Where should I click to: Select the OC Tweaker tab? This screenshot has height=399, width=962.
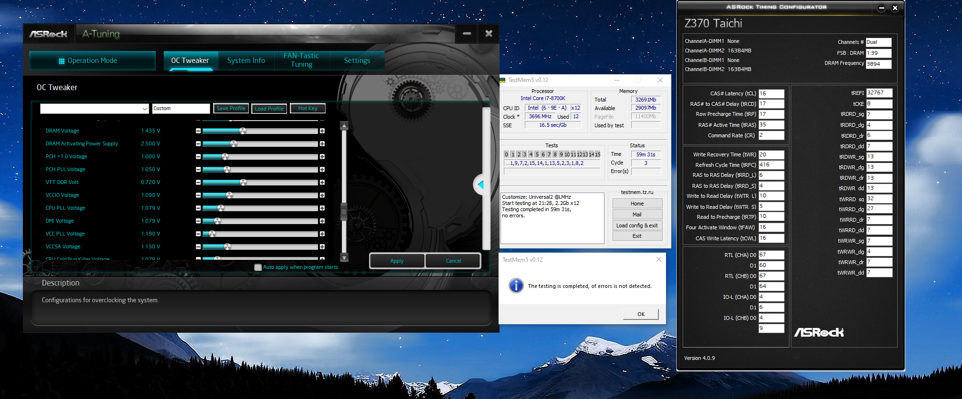click(190, 61)
